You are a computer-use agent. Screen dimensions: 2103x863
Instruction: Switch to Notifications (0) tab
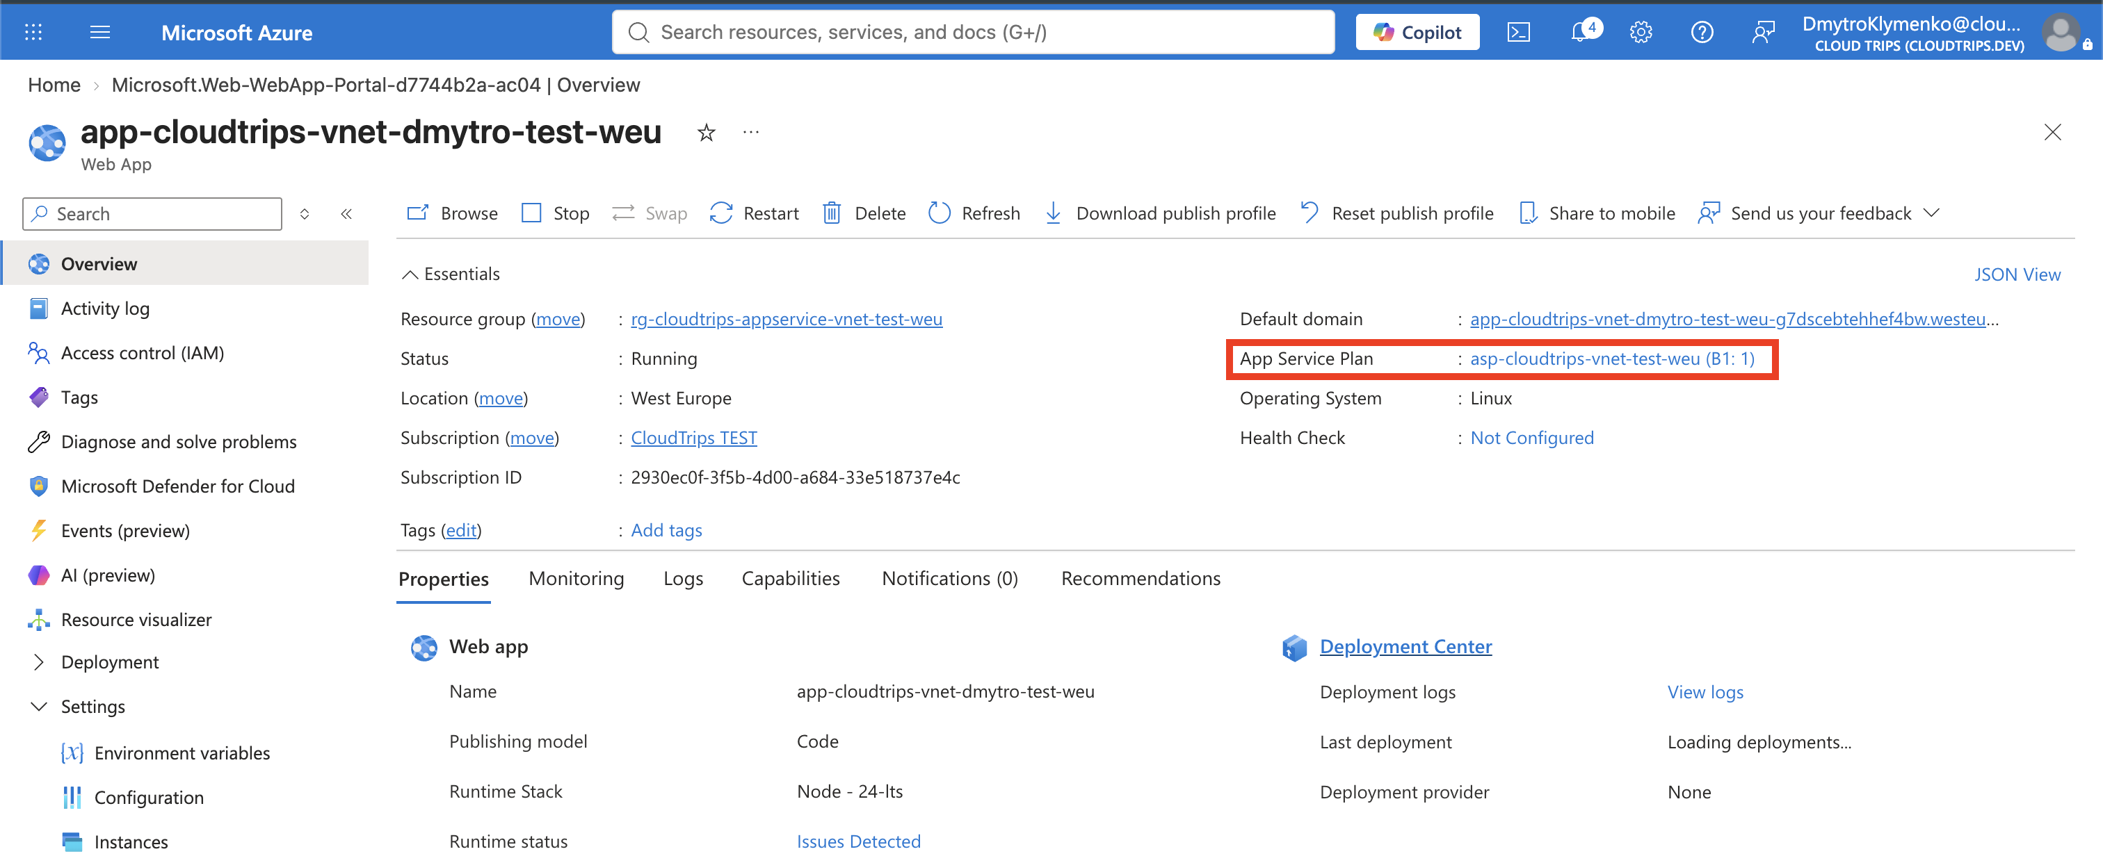[x=949, y=578]
